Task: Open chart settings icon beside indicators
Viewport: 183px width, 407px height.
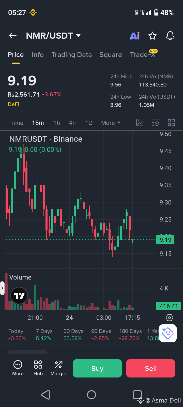Action: tap(156, 123)
